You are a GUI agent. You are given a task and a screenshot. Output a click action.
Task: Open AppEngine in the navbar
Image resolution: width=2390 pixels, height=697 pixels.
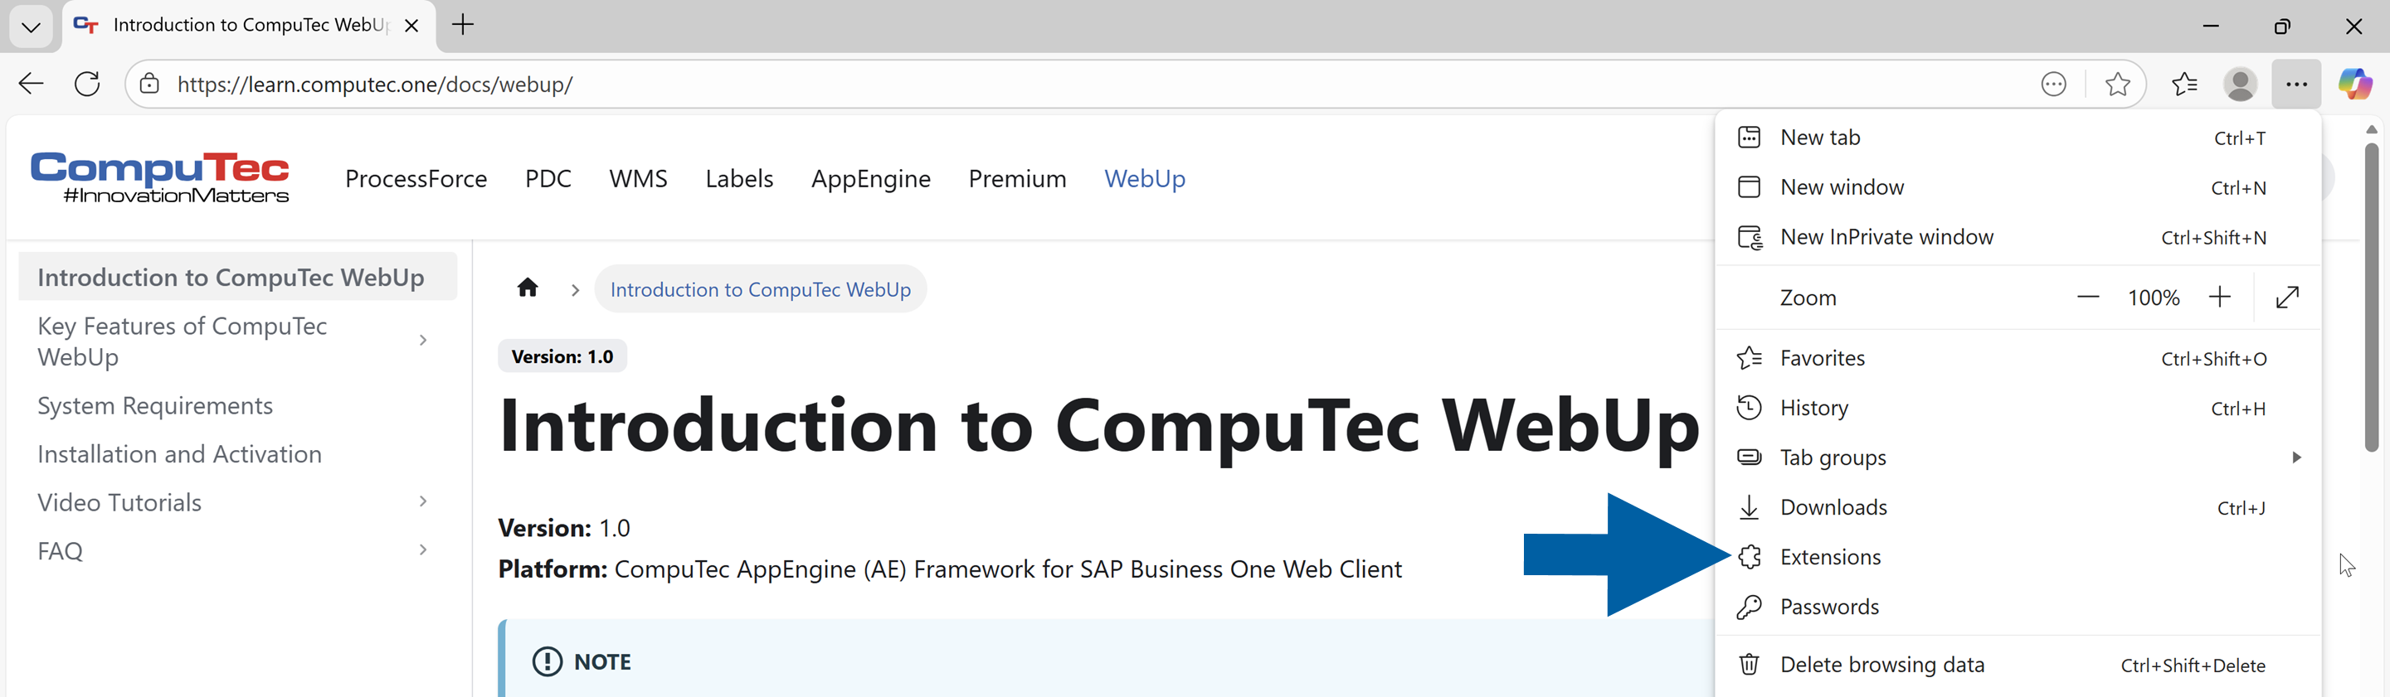click(870, 179)
